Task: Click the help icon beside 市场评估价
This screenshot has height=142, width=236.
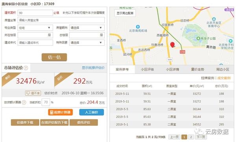Action: tap(26, 68)
